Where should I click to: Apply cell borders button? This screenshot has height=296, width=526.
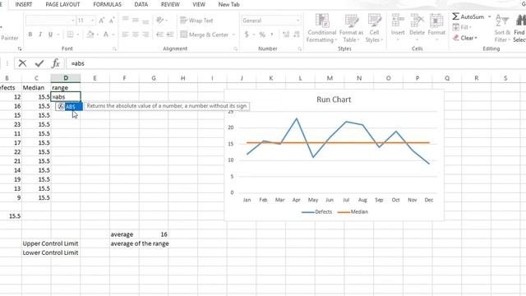coord(70,35)
